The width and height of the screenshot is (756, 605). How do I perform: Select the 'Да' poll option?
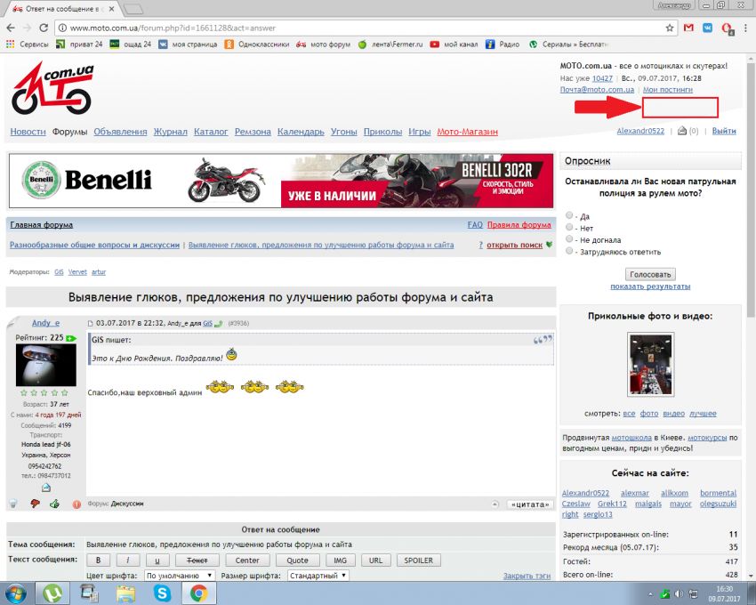click(x=569, y=216)
